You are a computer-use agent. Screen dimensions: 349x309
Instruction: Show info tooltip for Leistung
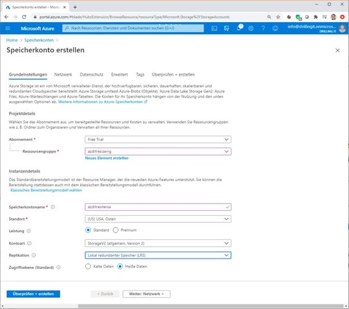[x=28, y=231]
